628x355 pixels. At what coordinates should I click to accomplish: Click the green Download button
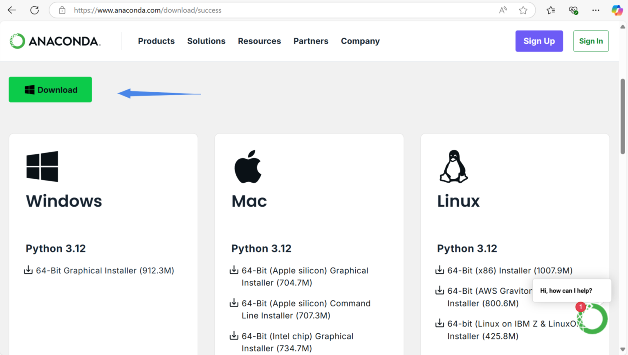point(50,89)
